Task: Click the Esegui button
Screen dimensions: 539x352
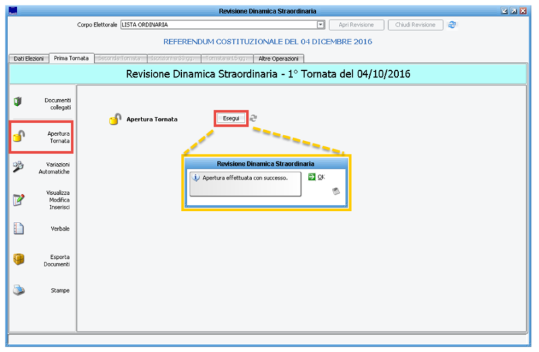Action: coord(231,119)
